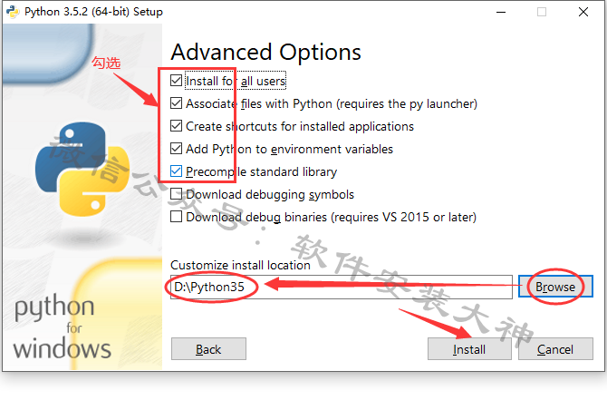The height and width of the screenshot is (400, 607).
Task: Minimize the Python Setup window
Action: [x=501, y=12]
